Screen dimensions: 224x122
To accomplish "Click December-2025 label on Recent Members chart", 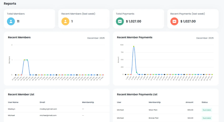I will coord(96,38).
